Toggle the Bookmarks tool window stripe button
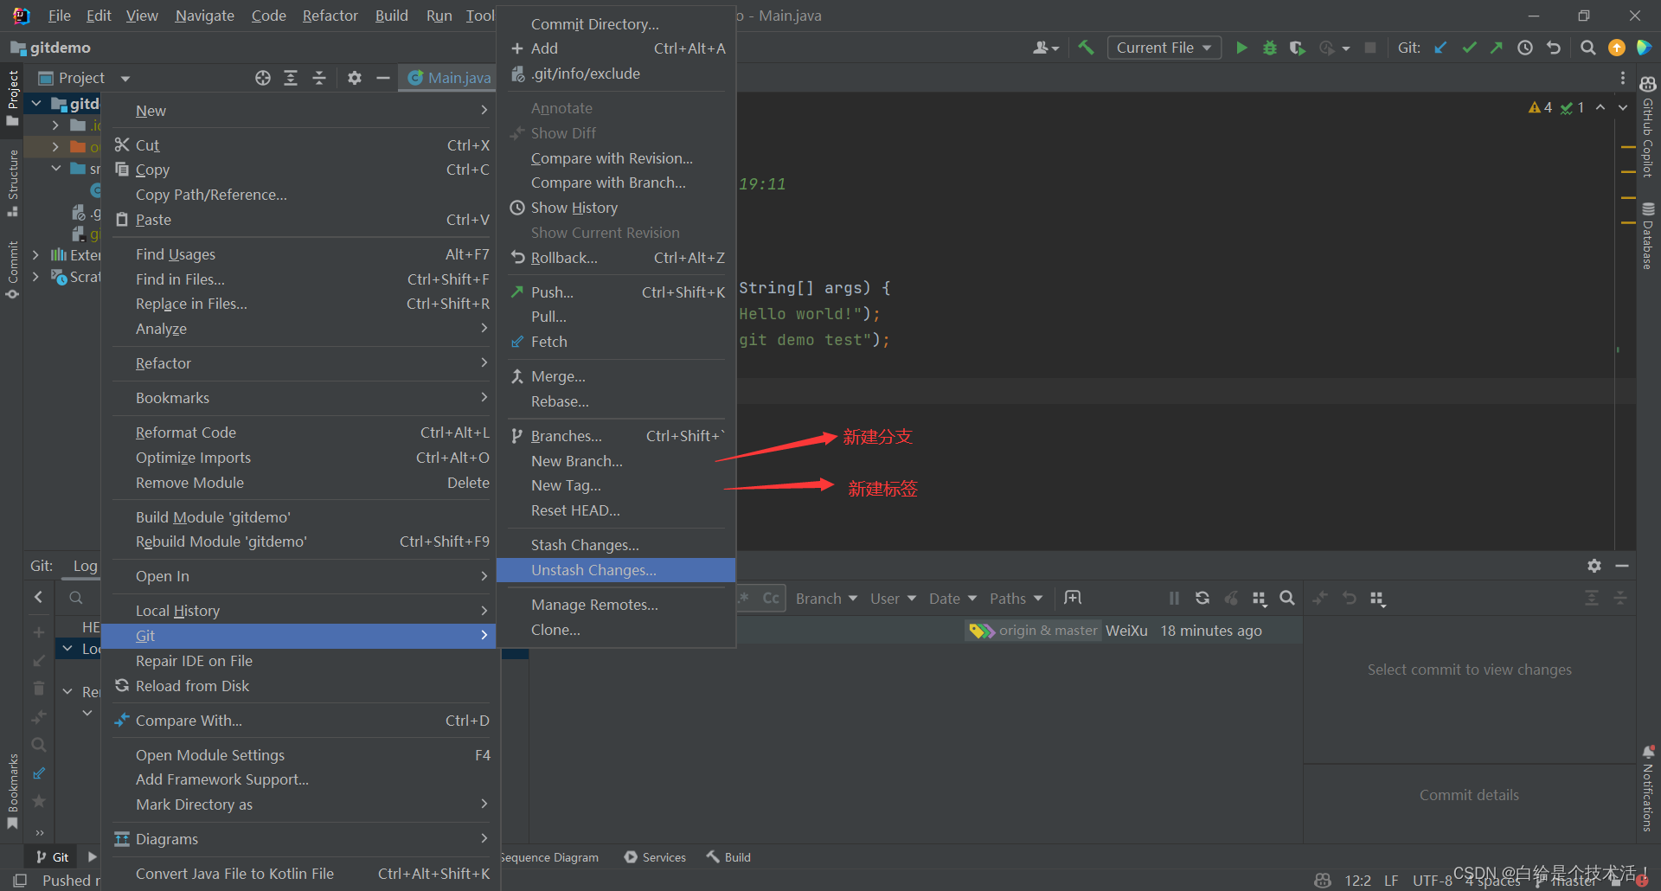1661x891 pixels. tap(12, 792)
